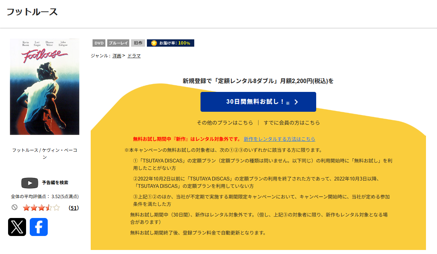
Task: Click the YouTube play icon for trailer search
Action: click(29, 183)
